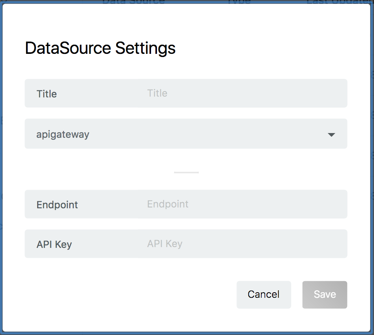Click the 'DataSource Settings' dialog heading
This screenshot has height=335, width=374.
100,48
